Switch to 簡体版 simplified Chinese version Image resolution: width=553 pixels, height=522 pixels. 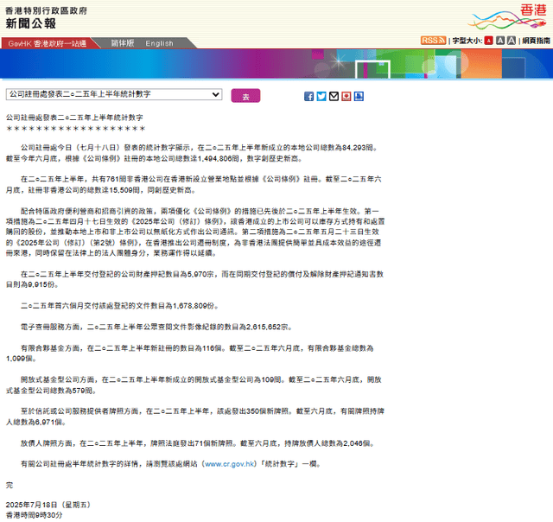pos(123,43)
